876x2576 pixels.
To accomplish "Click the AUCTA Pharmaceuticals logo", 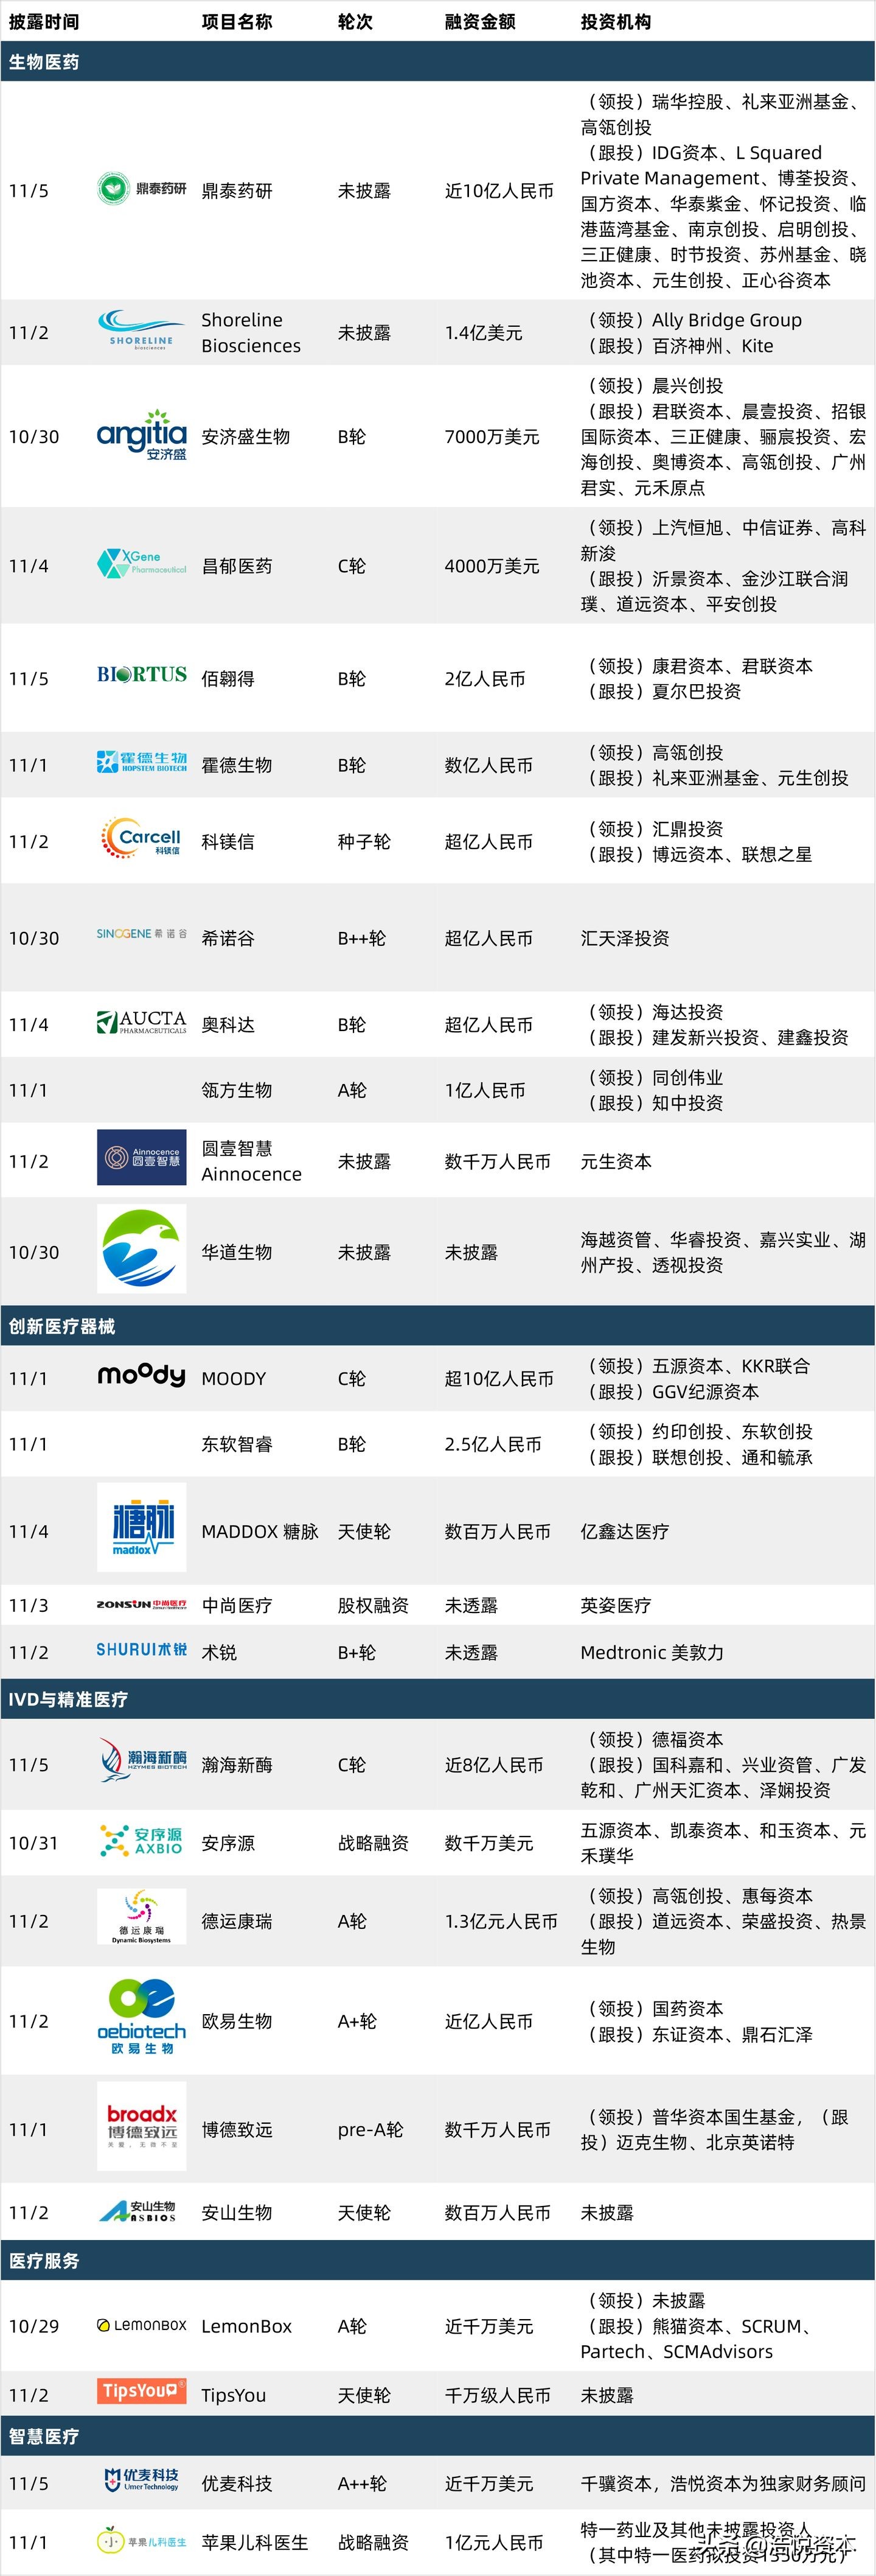I will coord(142,1022).
